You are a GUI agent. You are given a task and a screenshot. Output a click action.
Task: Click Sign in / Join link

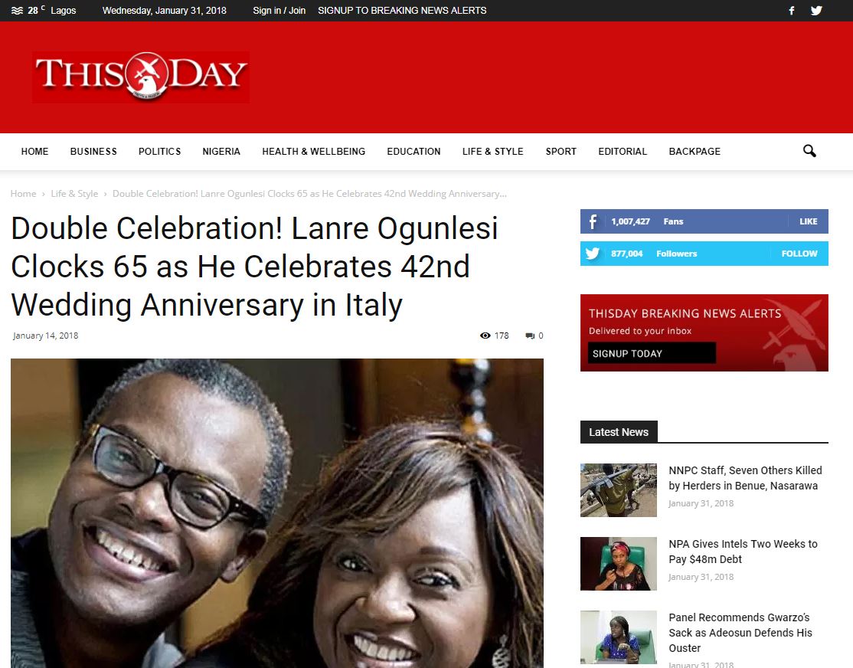279,11
